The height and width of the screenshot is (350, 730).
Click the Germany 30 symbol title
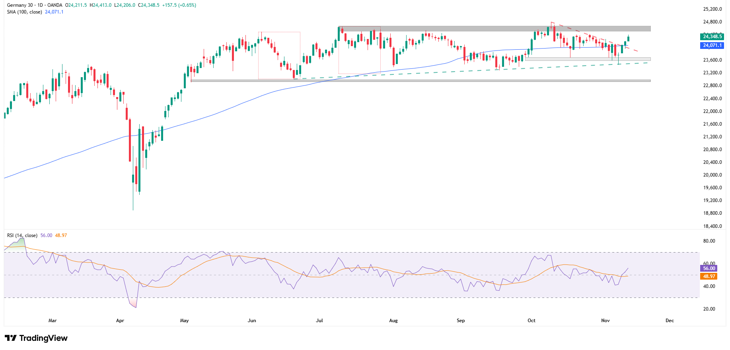tap(20, 5)
